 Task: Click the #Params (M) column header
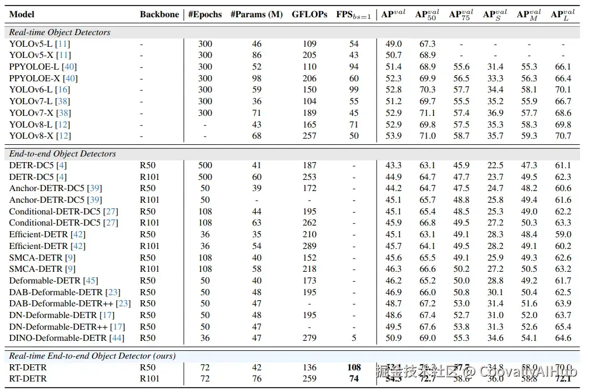pos(256,14)
